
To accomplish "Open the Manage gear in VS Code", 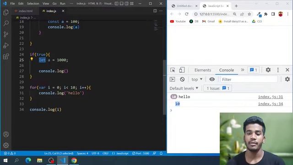I will [6, 145].
